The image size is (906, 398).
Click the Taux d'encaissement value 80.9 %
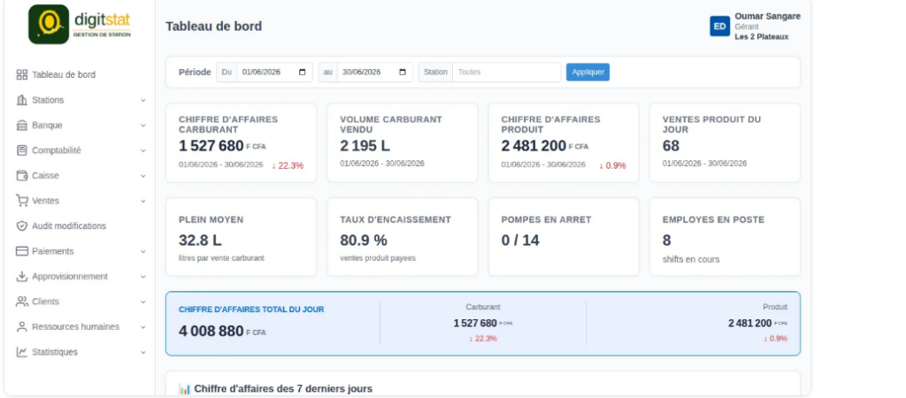[364, 241]
